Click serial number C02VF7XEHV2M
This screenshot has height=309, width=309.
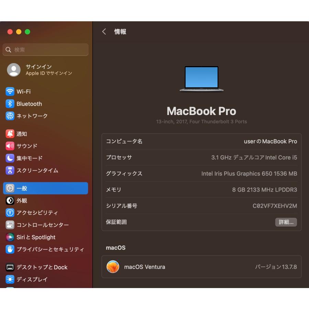275,206
